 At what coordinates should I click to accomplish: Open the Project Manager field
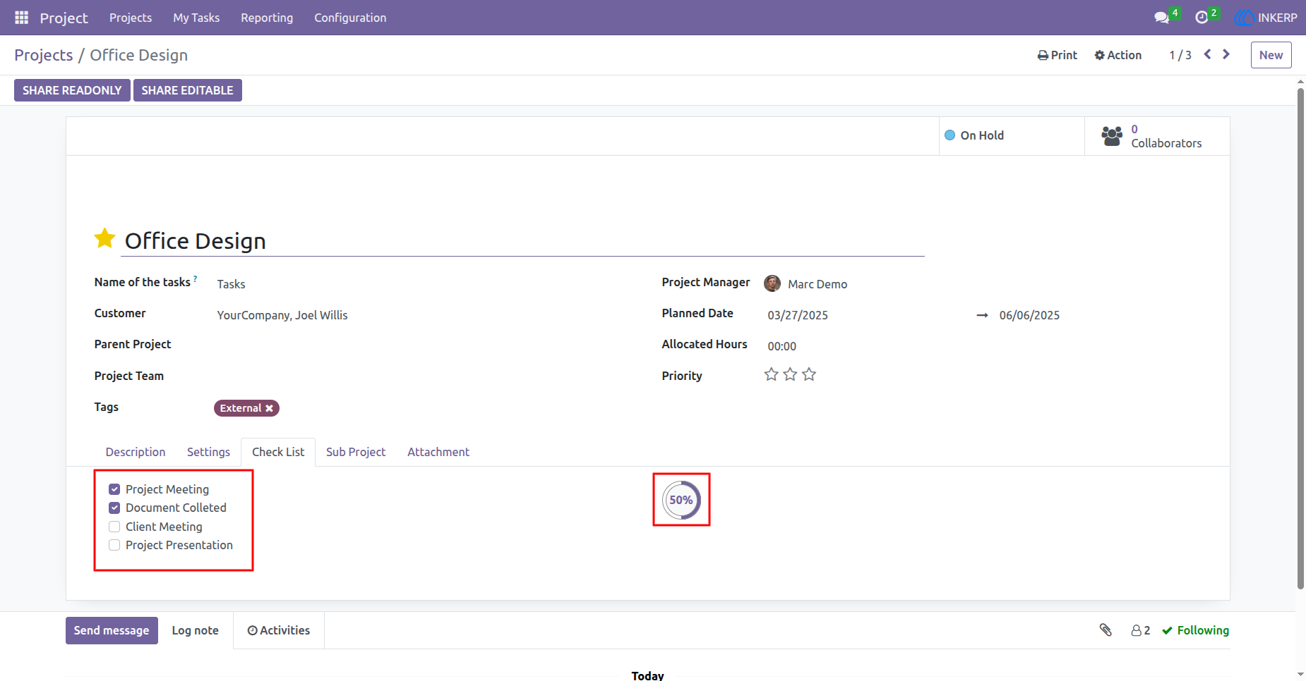pos(981,284)
